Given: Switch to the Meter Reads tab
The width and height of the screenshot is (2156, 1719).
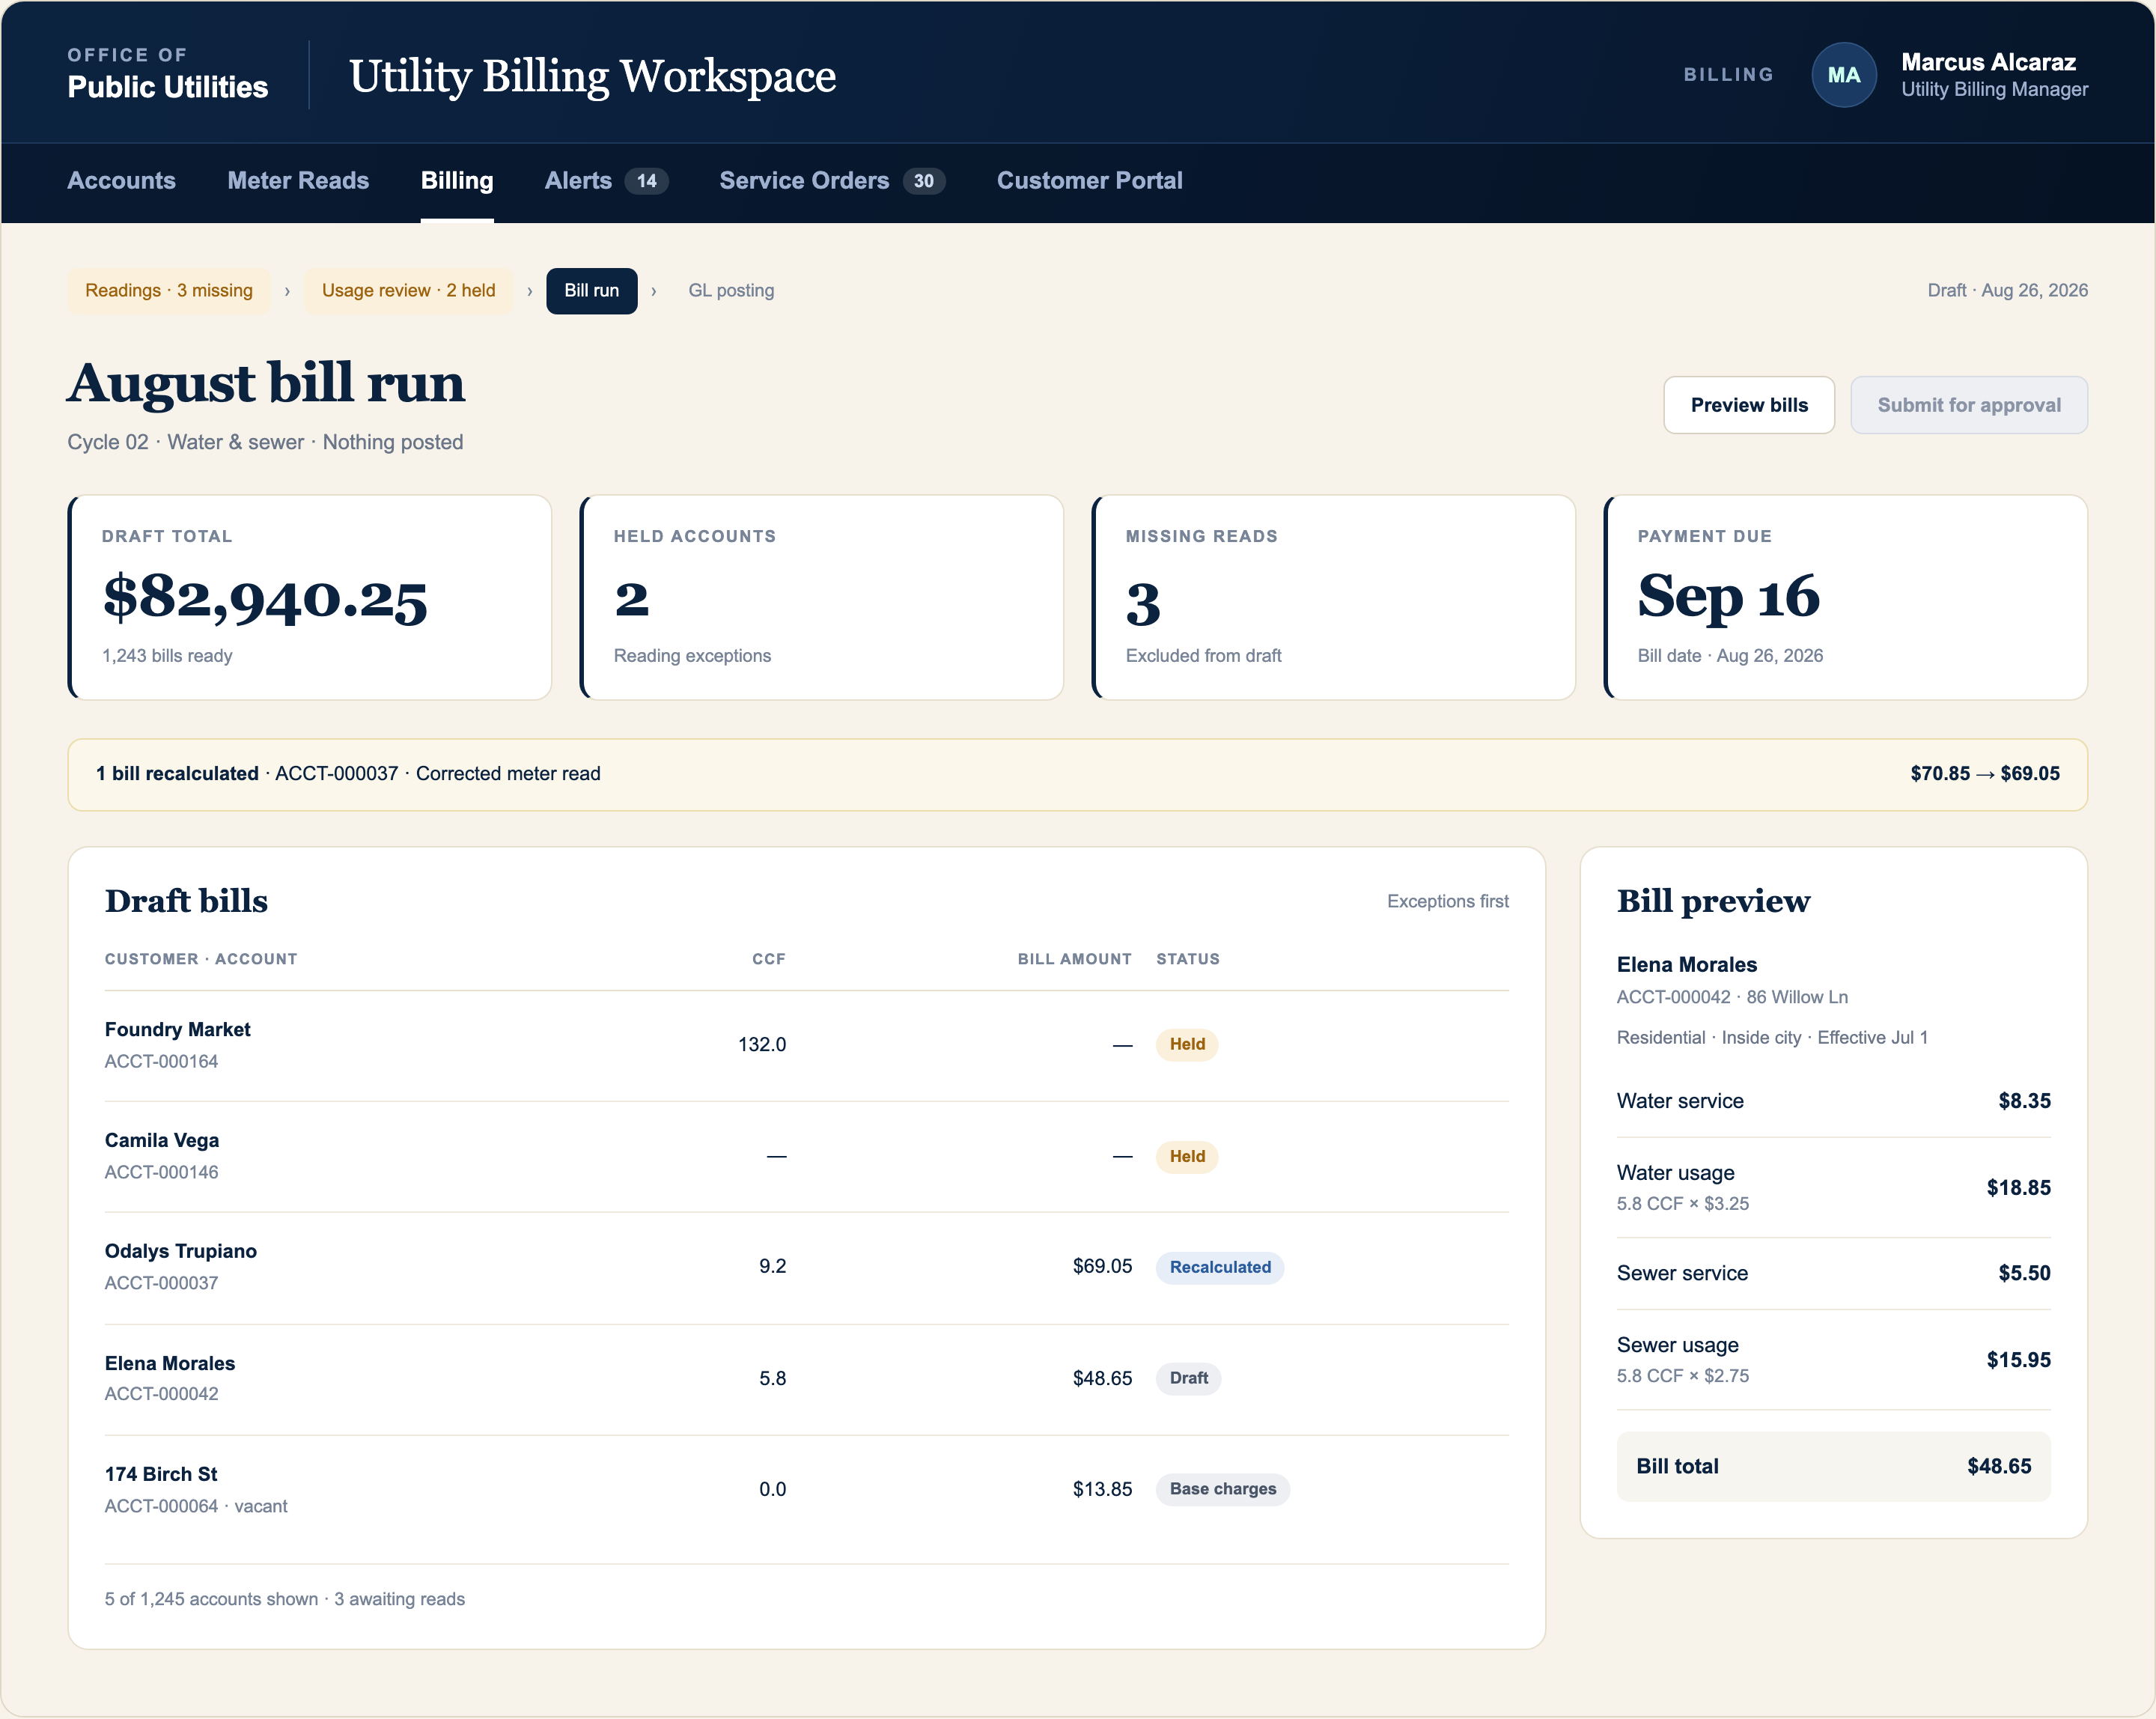Looking at the screenshot, I should (298, 181).
